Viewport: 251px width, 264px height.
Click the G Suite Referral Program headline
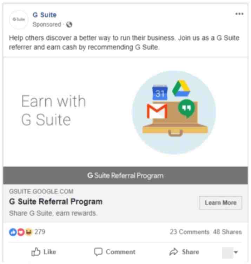pyautogui.click(x=56, y=202)
